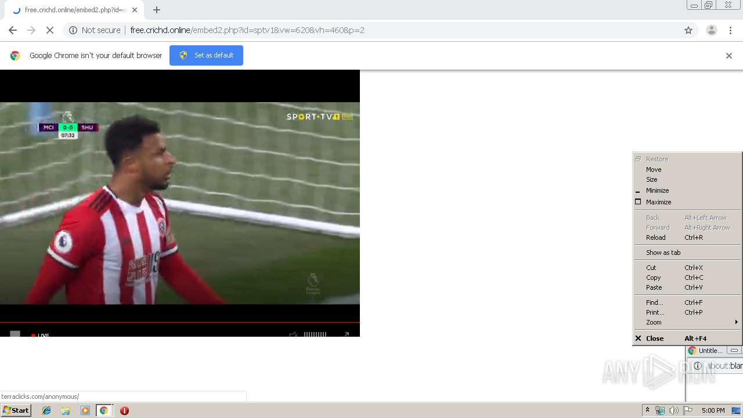The image size is (743, 418).
Task: Click the info icon in the popup address bar
Action: (x=698, y=366)
